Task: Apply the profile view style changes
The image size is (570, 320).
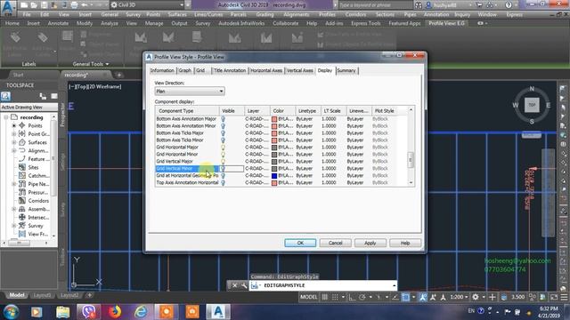Action: 370,243
